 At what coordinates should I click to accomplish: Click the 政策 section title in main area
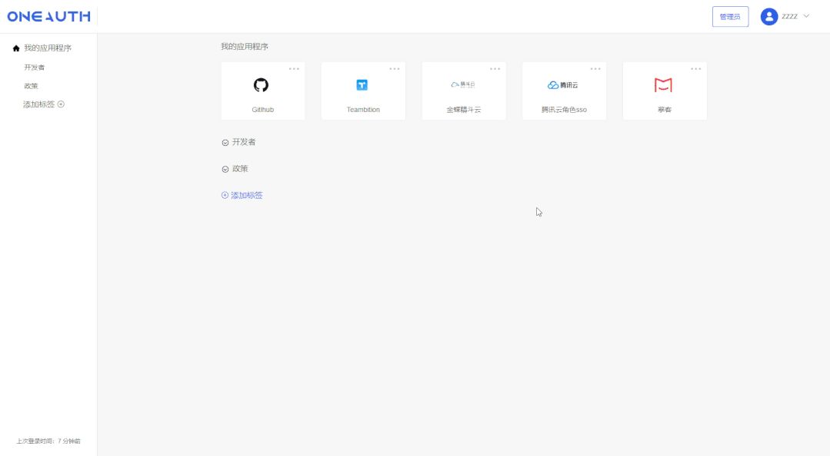[x=240, y=169]
